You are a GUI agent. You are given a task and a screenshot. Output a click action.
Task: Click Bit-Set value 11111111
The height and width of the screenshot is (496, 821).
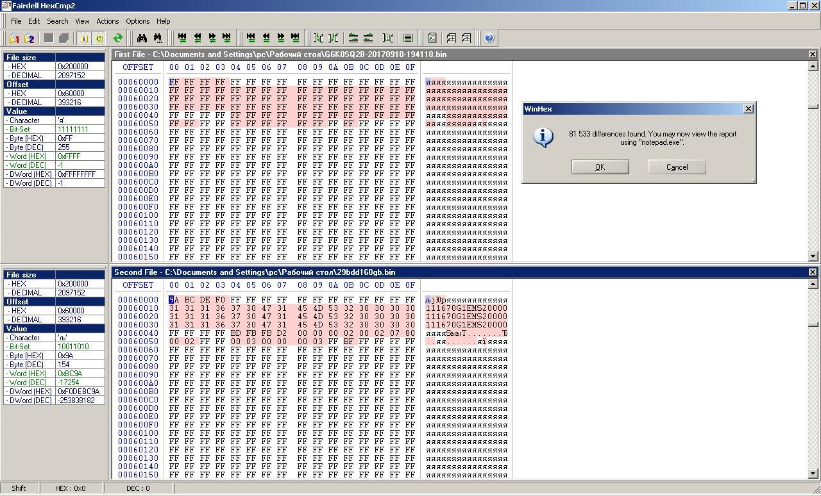click(80, 129)
